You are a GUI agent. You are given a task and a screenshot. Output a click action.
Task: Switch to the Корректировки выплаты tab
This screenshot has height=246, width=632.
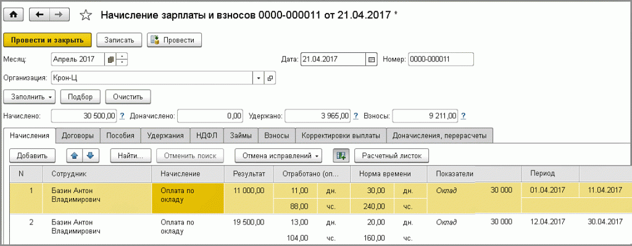click(x=341, y=136)
